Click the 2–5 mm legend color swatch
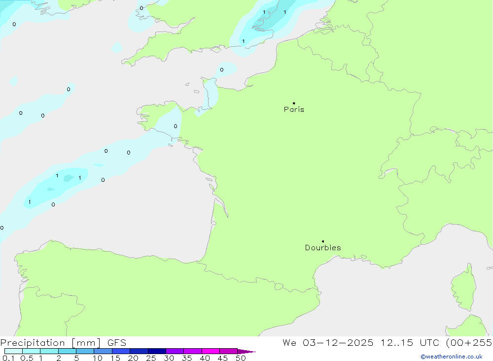This screenshot has width=493, height=361. point(67,351)
